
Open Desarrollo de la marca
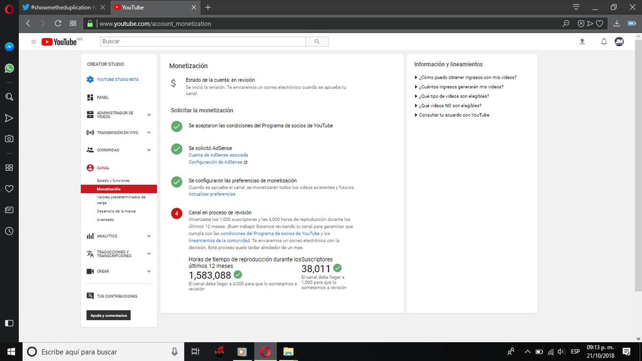116,211
